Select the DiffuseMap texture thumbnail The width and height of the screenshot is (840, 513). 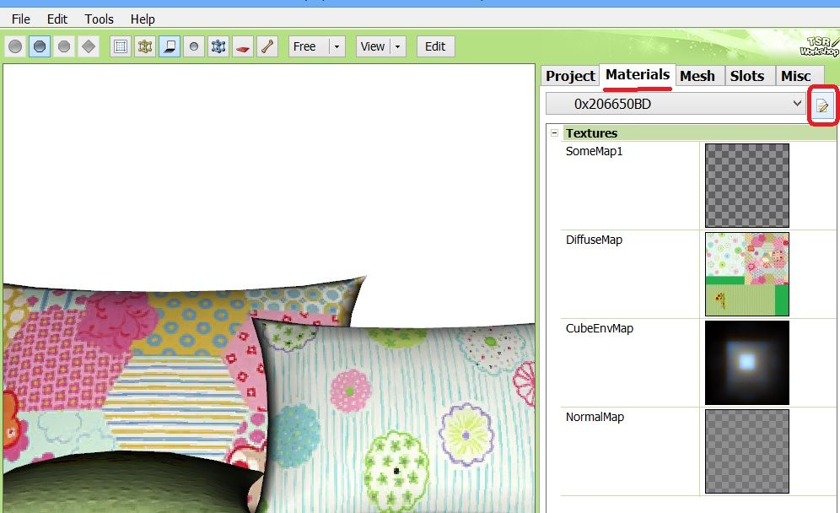click(746, 274)
